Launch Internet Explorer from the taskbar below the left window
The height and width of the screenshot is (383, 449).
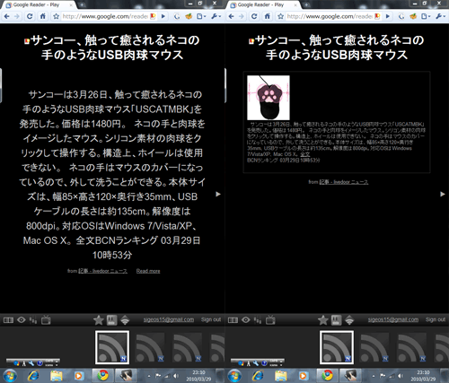(x=33, y=376)
